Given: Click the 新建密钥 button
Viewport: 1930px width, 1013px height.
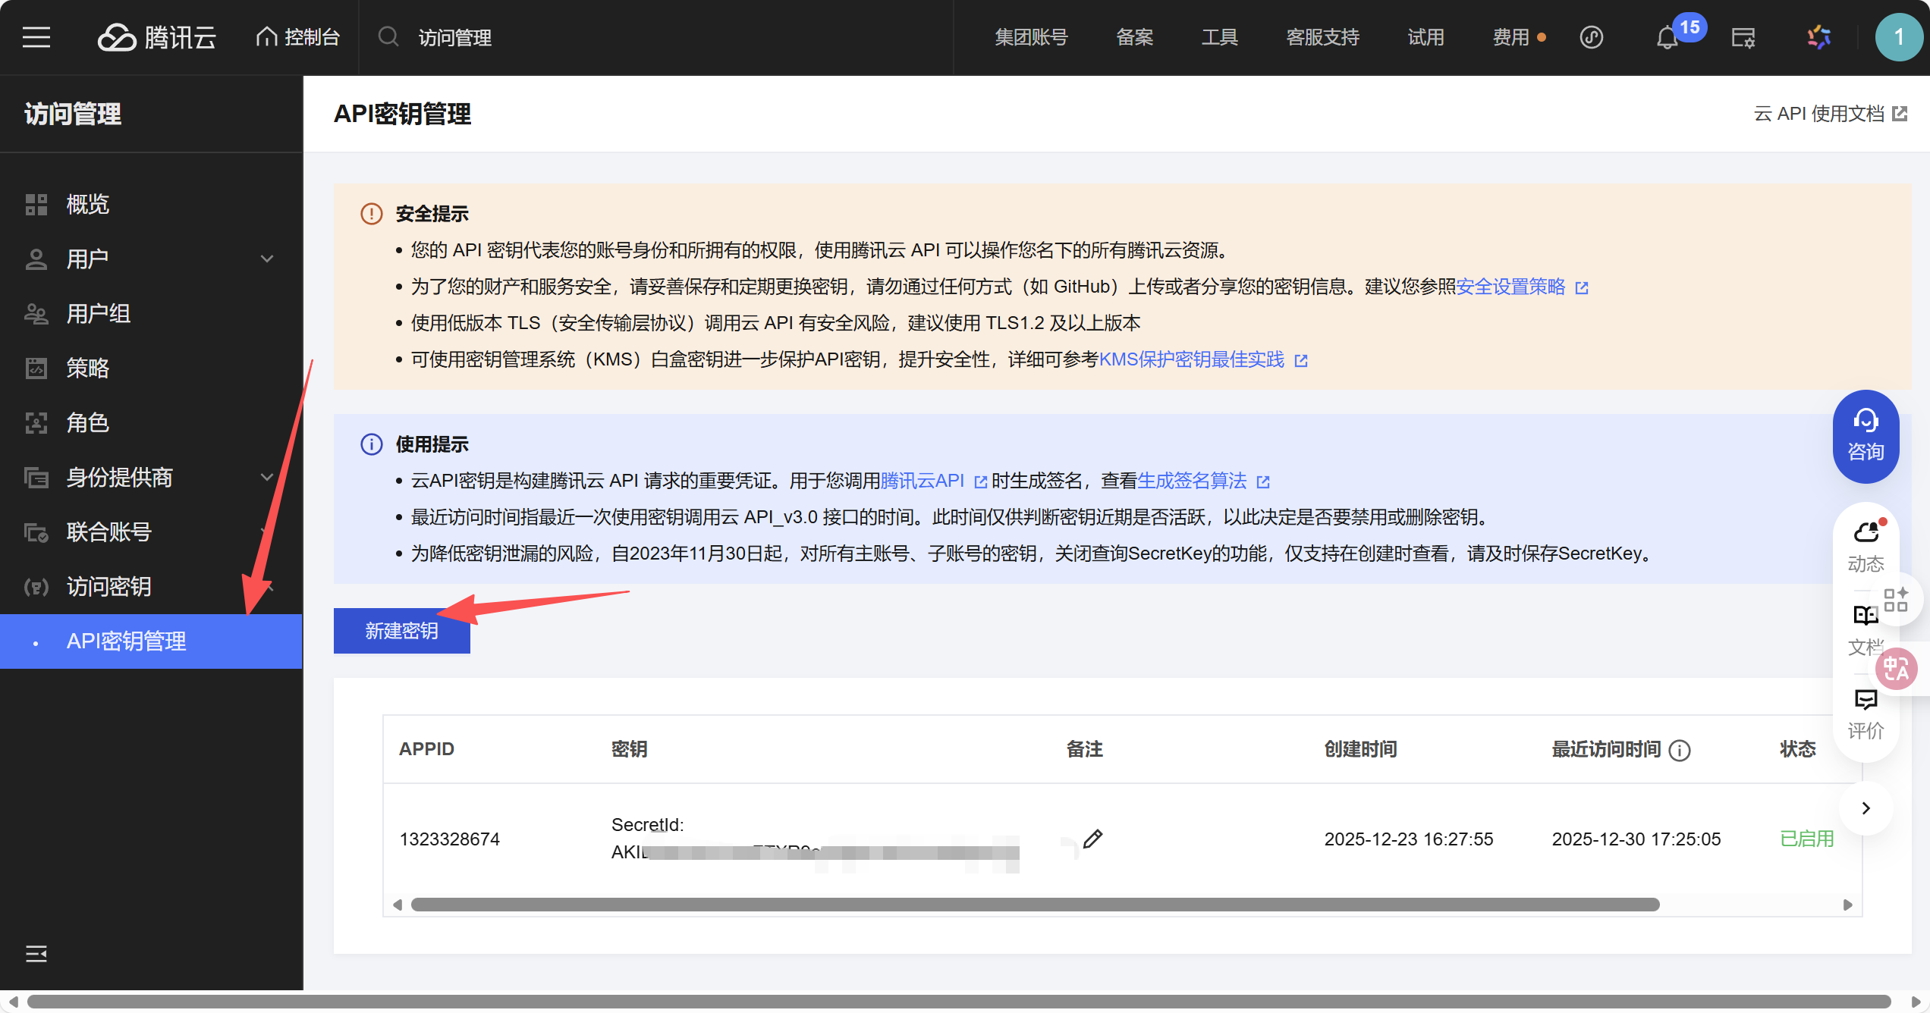Looking at the screenshot, I should [x=401, y=631].
